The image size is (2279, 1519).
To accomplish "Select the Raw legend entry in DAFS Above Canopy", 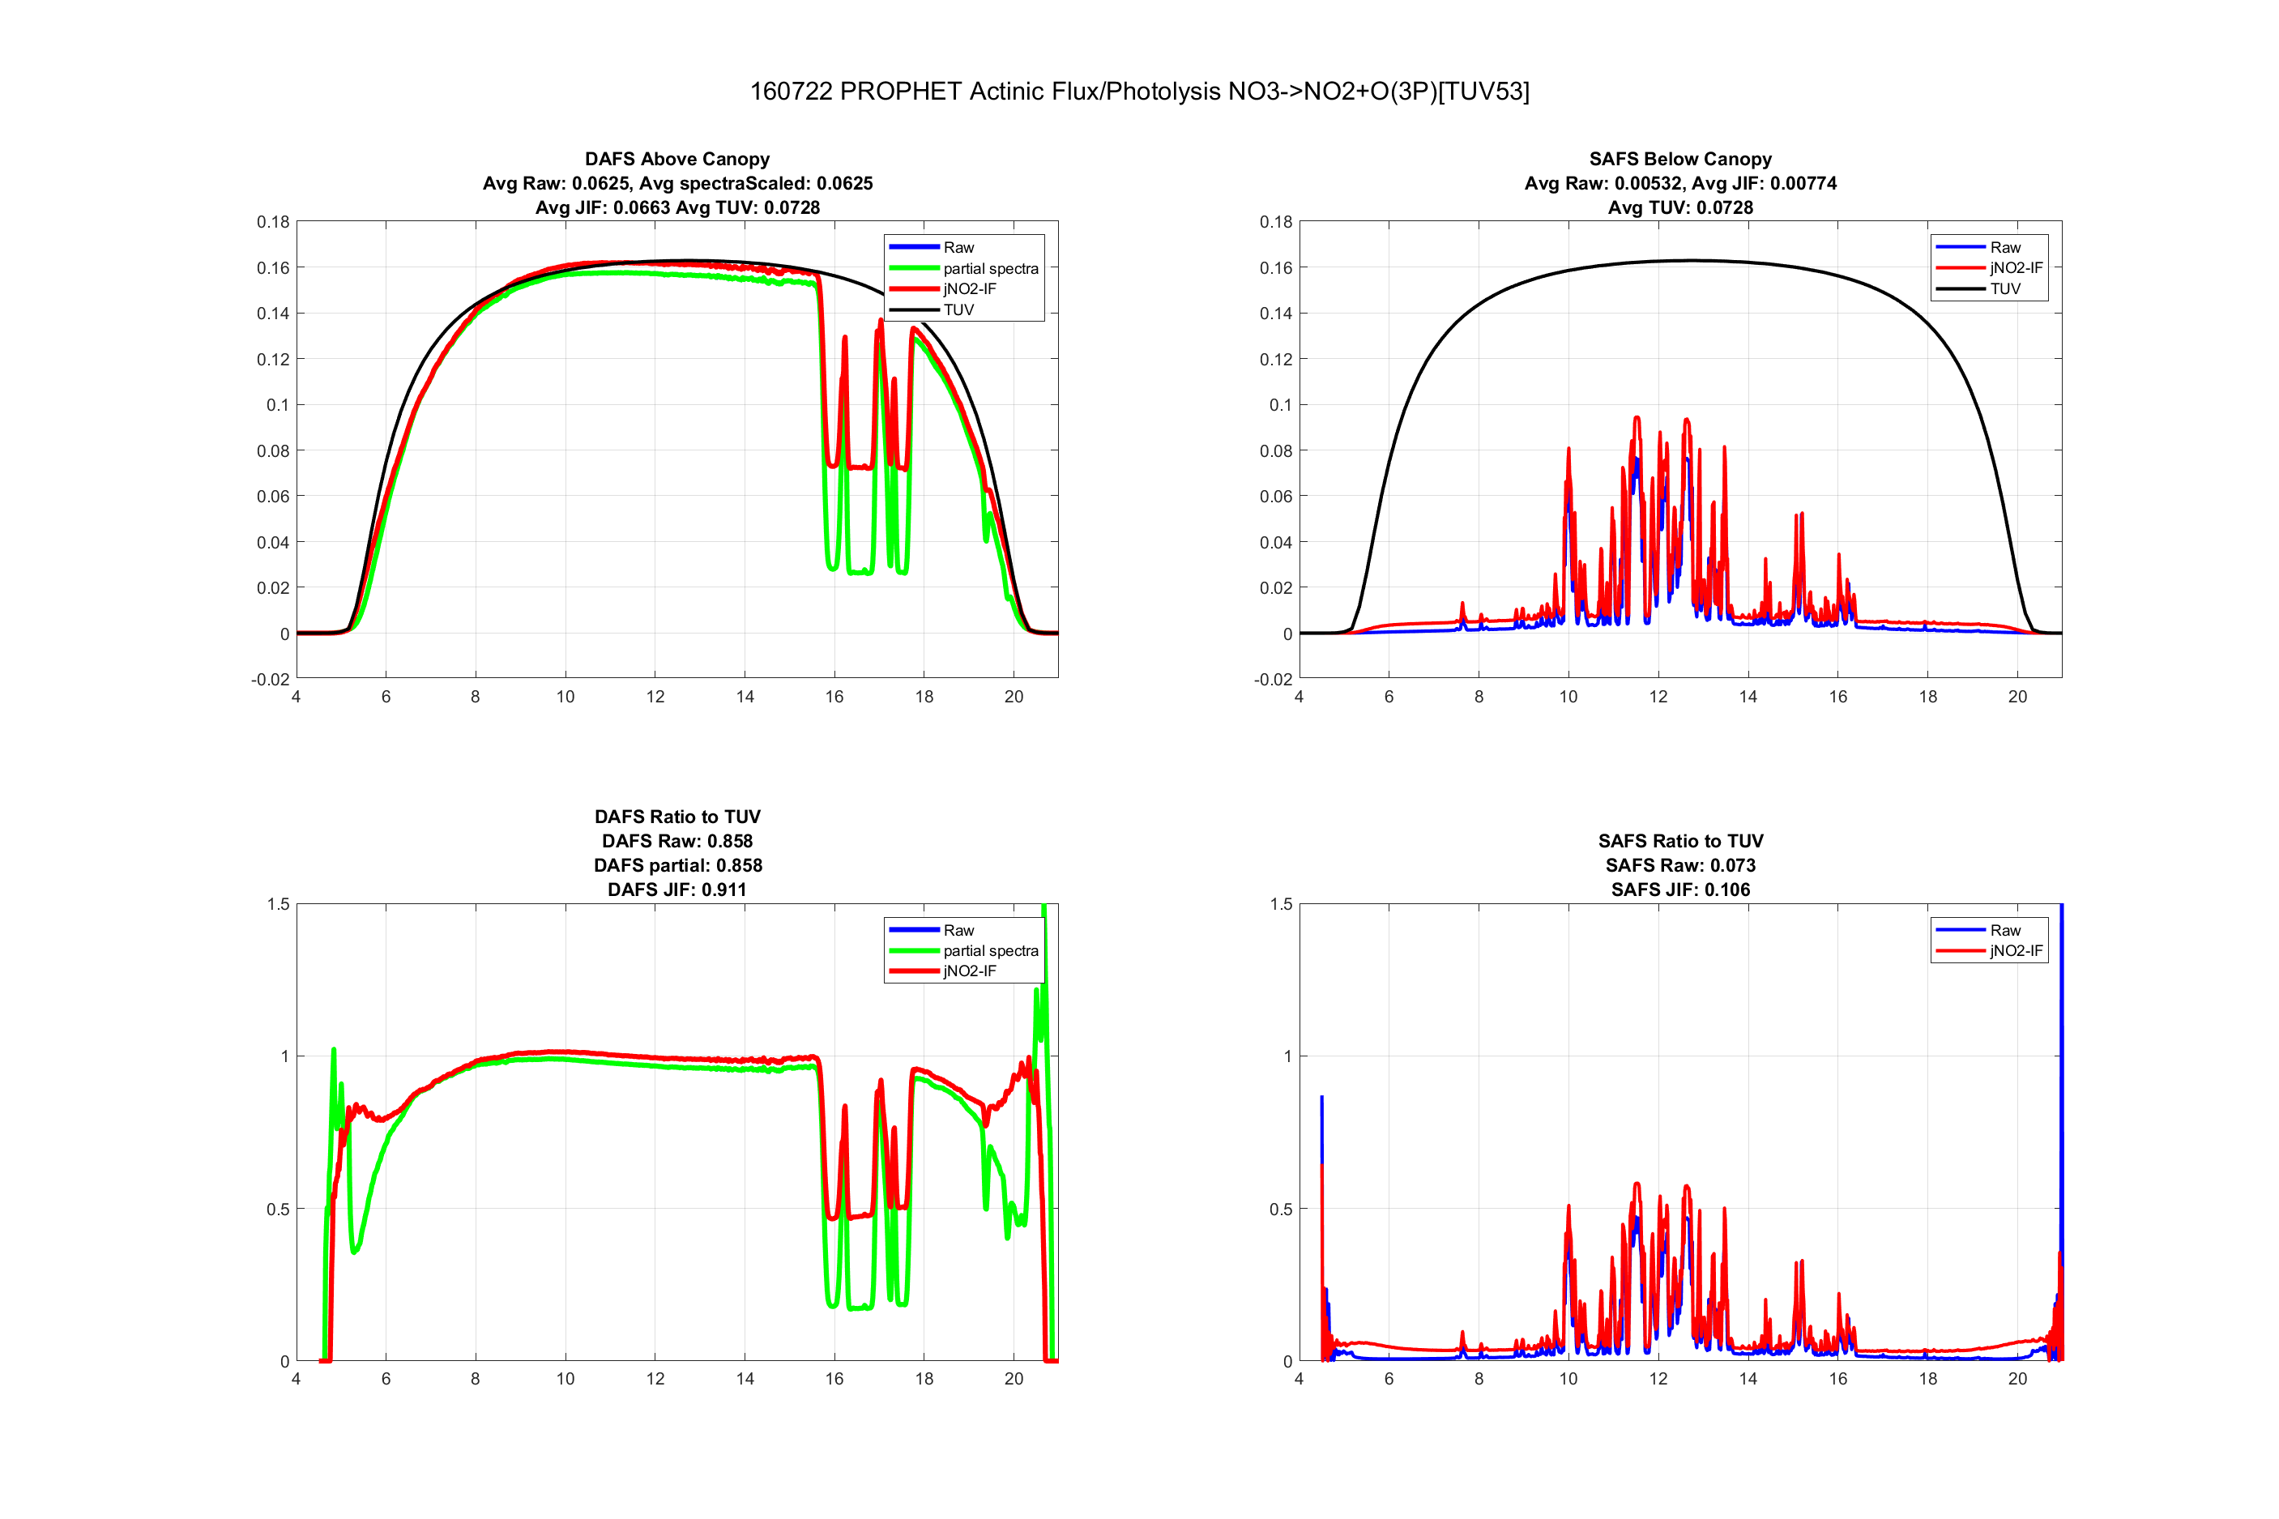I will pyautogui.click(x=958, y=248).
